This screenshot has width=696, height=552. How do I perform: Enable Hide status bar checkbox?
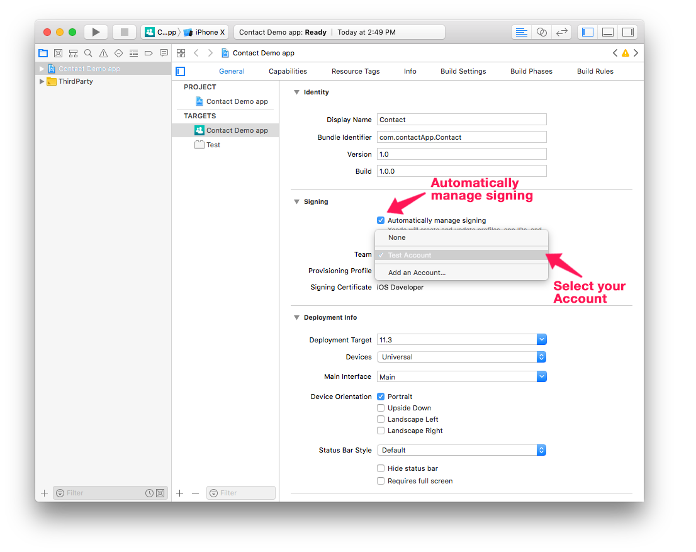381,468
